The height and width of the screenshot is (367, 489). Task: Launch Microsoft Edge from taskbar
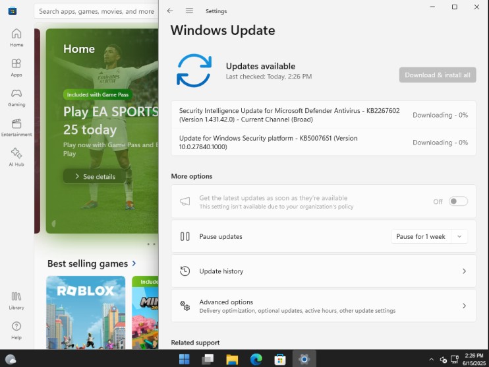tap(256, 359)
